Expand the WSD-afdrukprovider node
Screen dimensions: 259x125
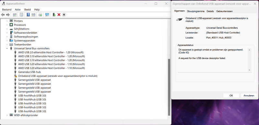[x=7, y=115]
